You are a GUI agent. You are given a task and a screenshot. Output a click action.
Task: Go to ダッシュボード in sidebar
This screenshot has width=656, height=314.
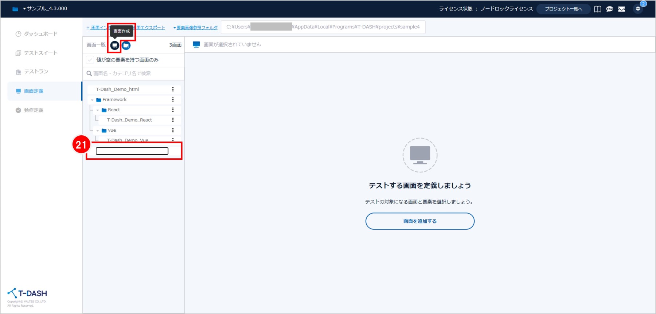click(x=36, y=34)
